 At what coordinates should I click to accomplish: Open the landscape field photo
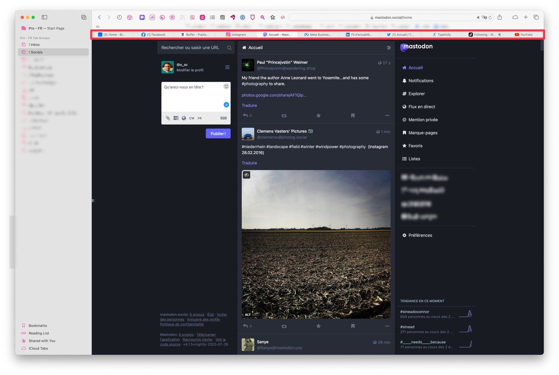(316, 245)
